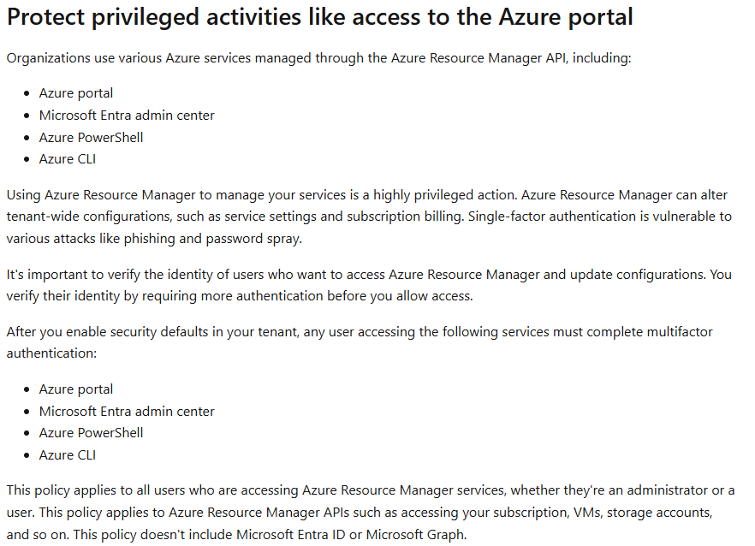Click paragraph starting 'Using Azure Resource Manager'

[x=369, y=217]
